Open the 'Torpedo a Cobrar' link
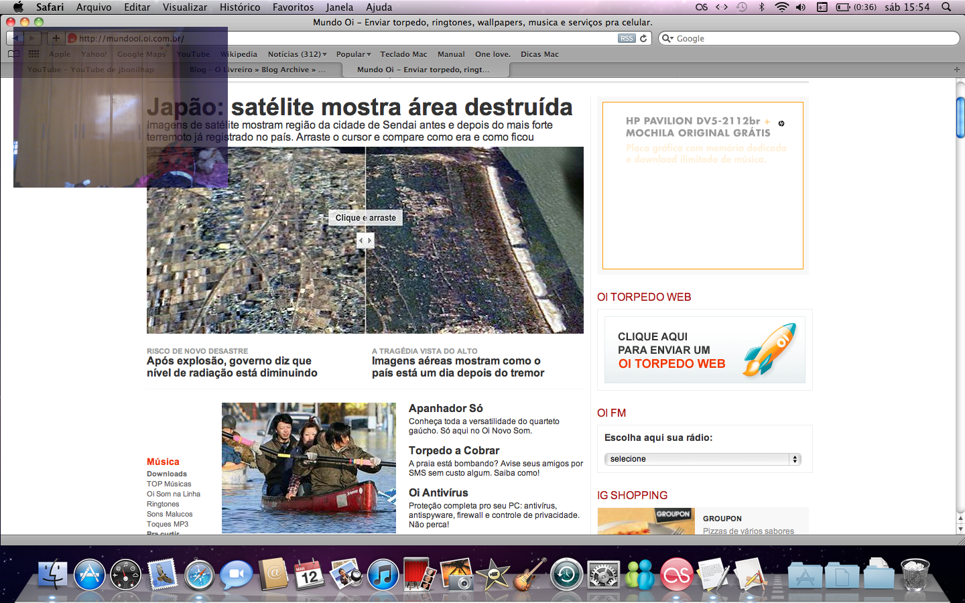 coord(454,450)
